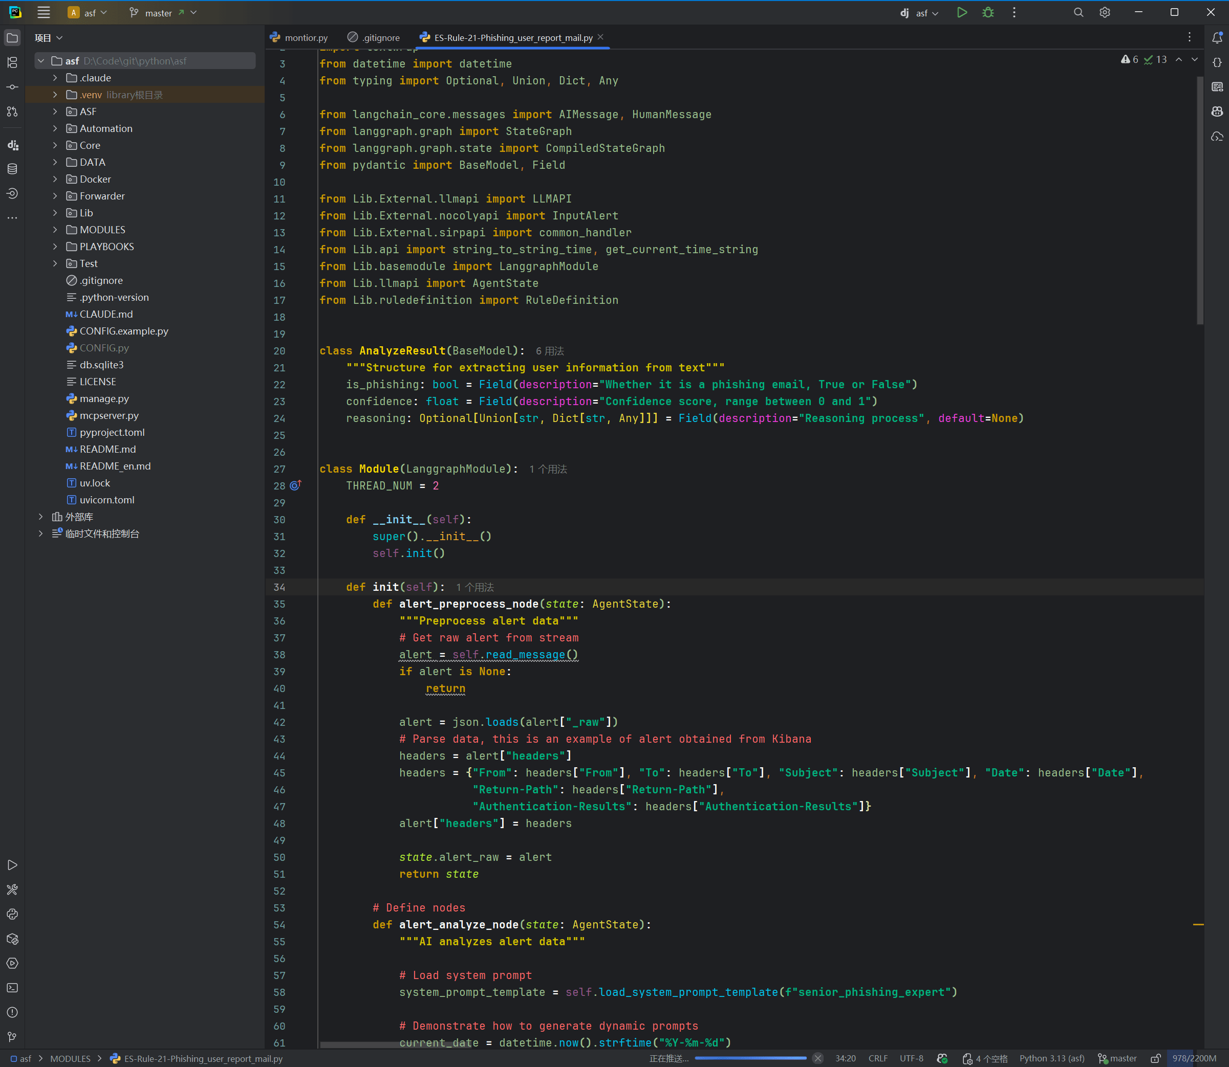This screenshot has width=1229, height=1067.
Task: Open the Commit tool window
Action: pyautogui.click(x=12, y=86)
